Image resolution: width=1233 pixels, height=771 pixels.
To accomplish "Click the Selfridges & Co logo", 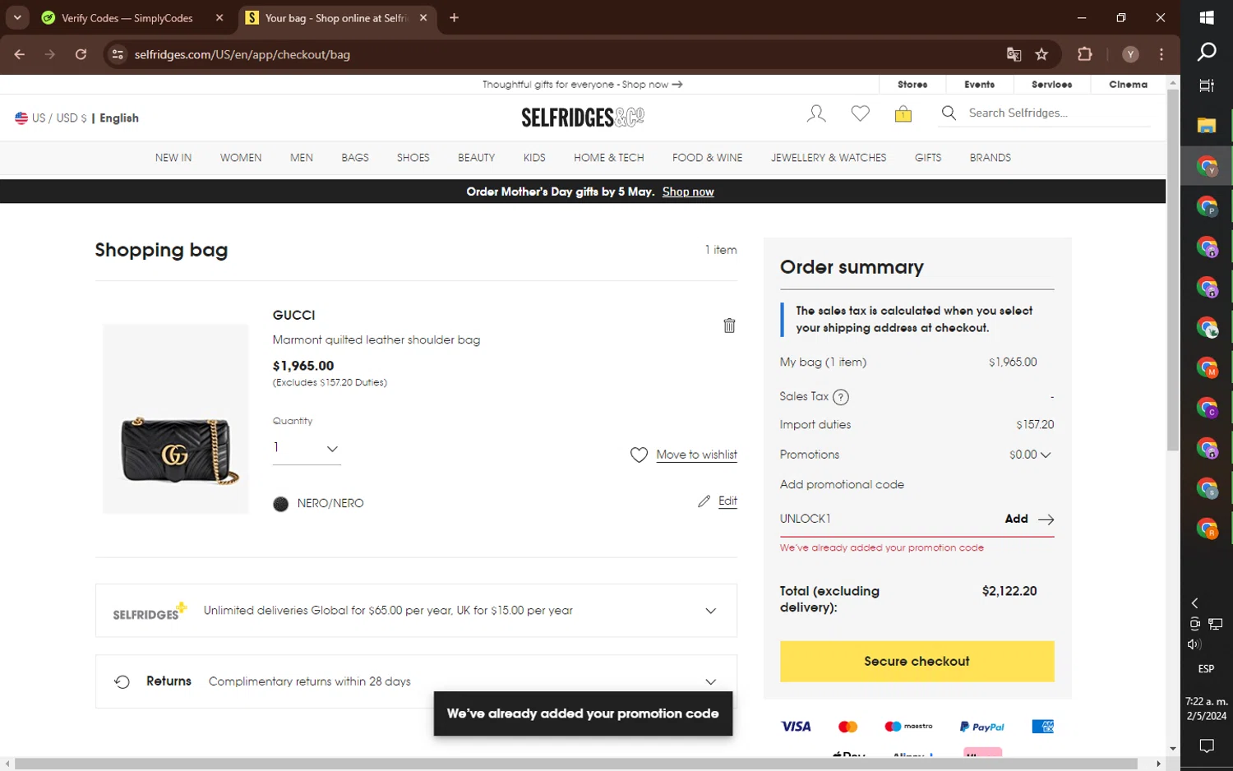I will coord(583,118).
